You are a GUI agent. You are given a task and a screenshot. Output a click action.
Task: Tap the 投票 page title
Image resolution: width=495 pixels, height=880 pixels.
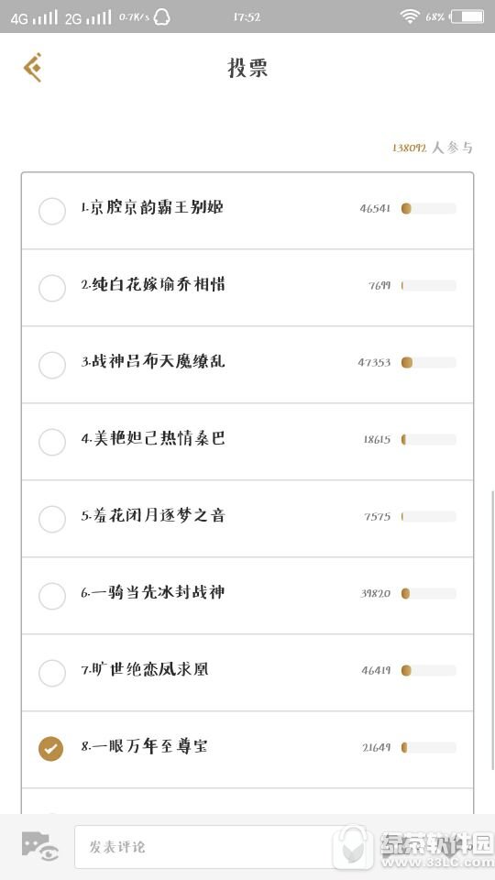[x=247, y=68]
